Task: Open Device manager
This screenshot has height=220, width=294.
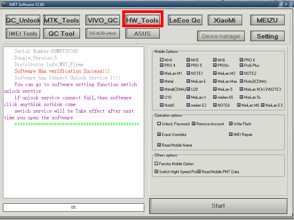Action: pyautogui.click(x=221, y=36)
